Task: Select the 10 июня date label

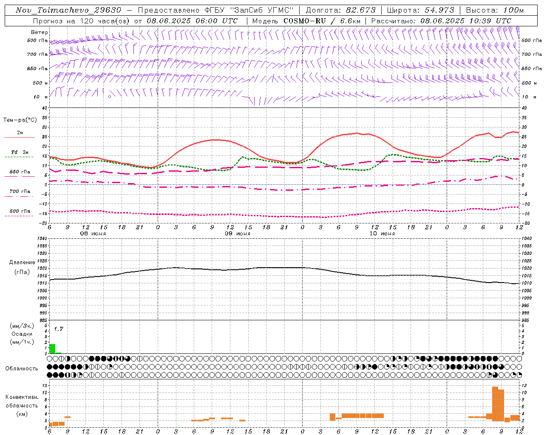Action: click(x=382, y=234)
